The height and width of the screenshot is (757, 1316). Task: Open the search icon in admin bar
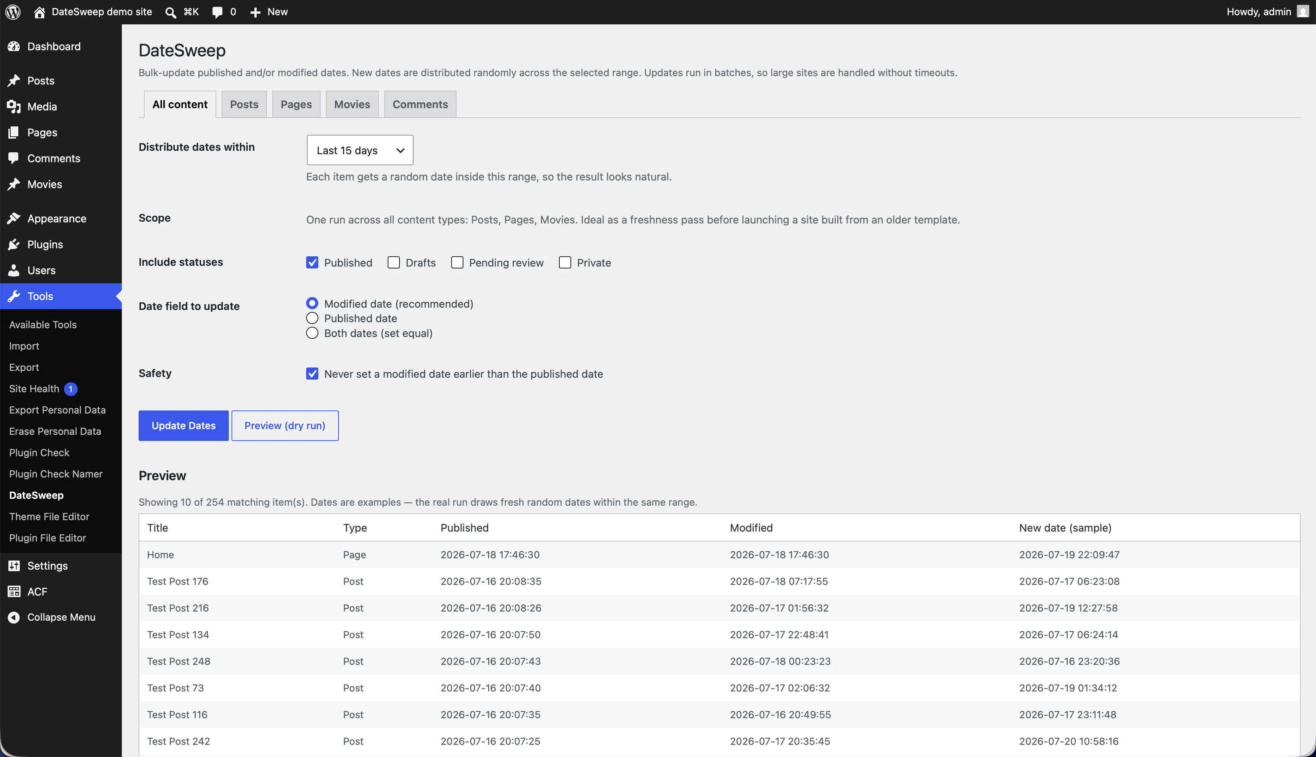171,12
